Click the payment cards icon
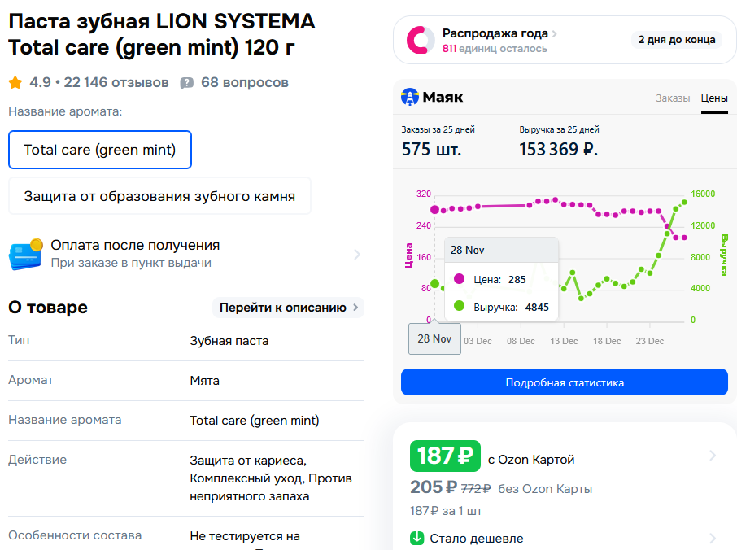The width and height of the screenshot is (737, 550). [x=25, y=255]
